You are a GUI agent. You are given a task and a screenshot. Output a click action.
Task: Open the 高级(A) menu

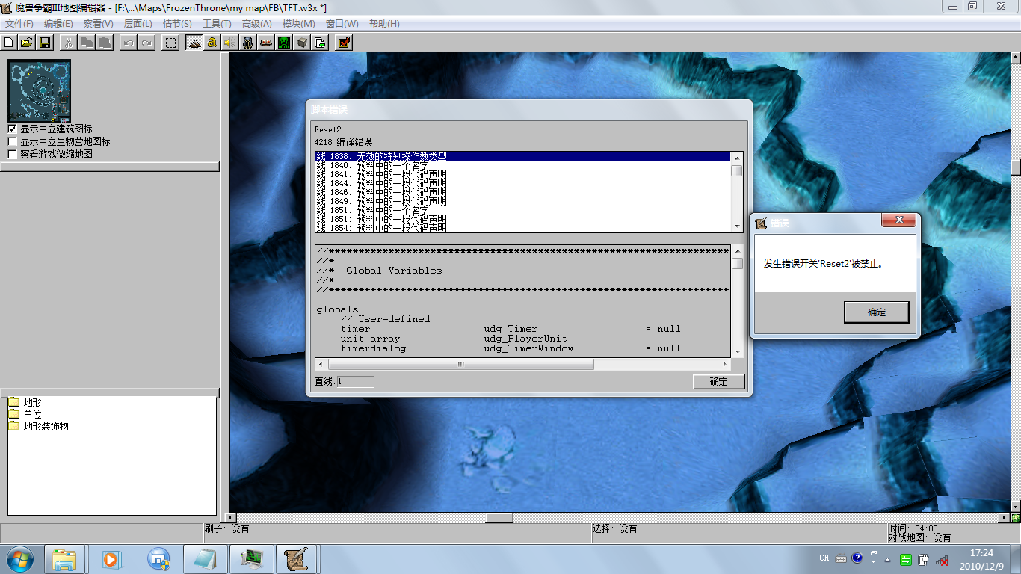[256, 24]
